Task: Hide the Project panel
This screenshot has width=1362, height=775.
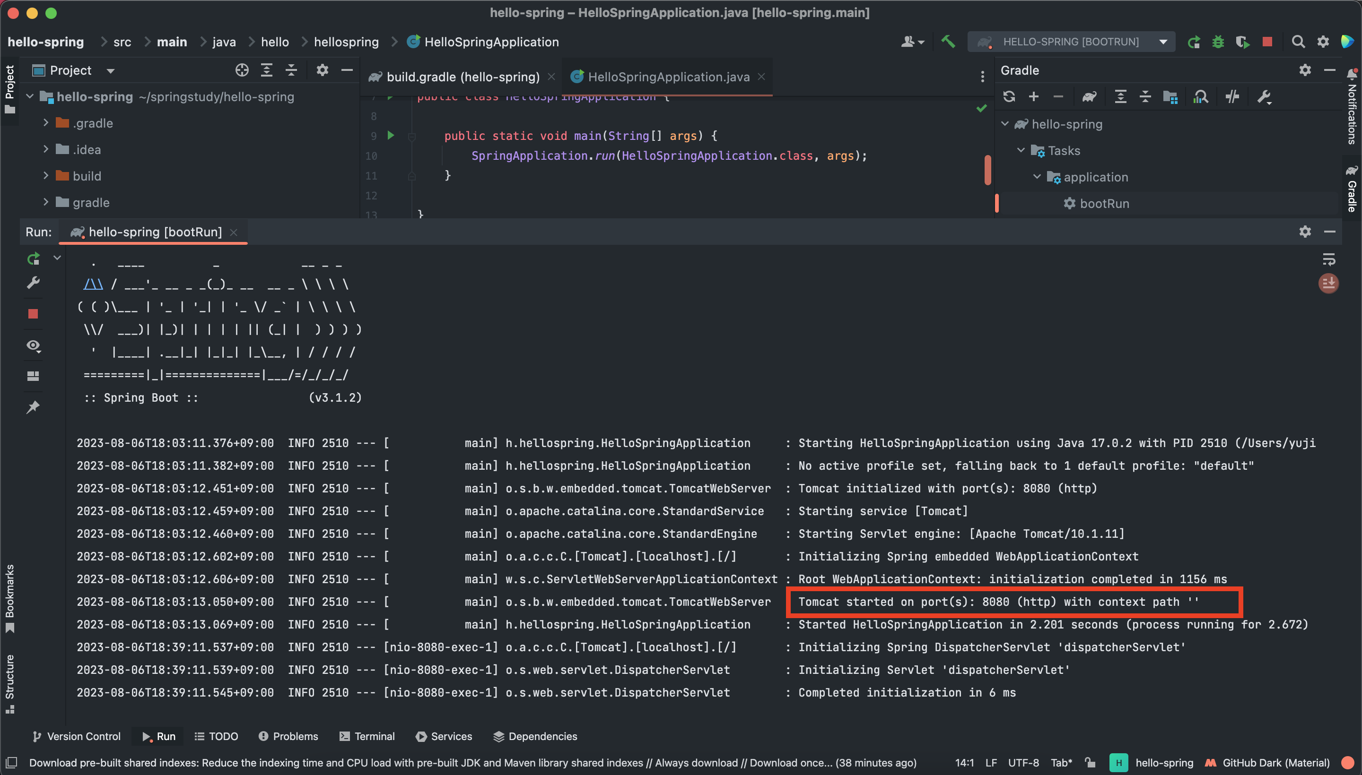Action: [x=347, y=70]
